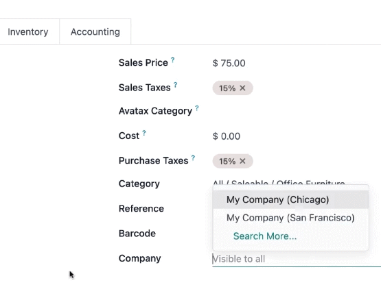Click the Company field label
This screenshot has height=287, width=381.
[140, 258]
